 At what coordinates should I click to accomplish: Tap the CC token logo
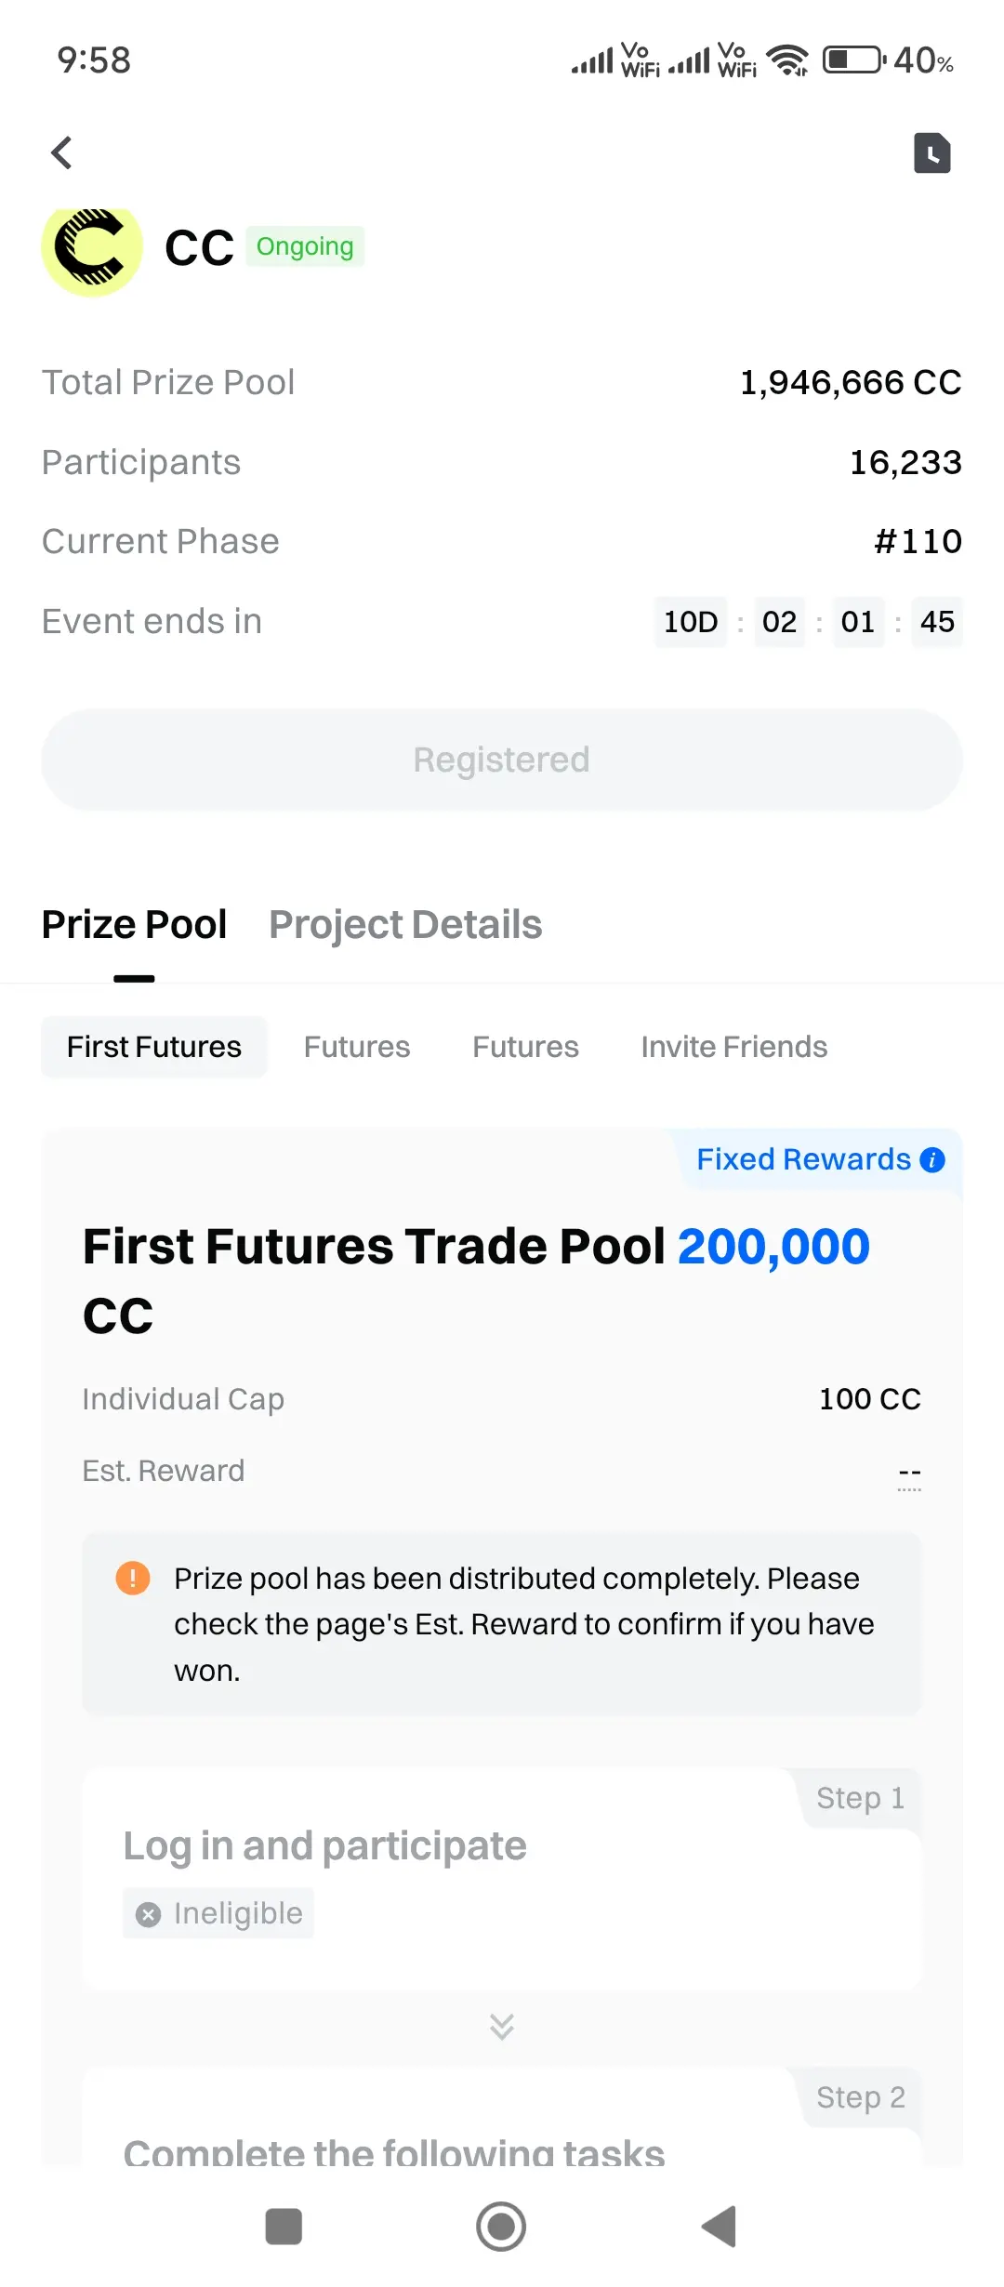click(x=92, y=248)
